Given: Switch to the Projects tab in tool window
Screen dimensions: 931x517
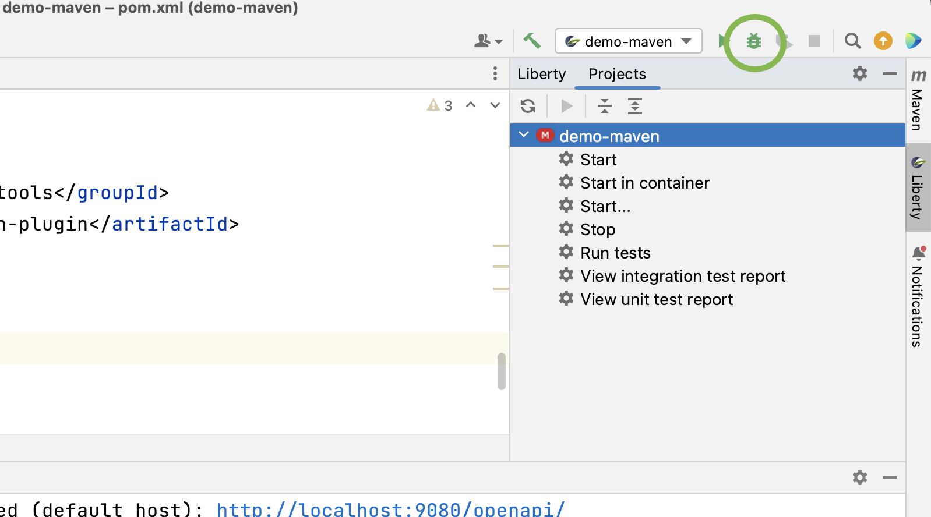Looking at the screenshot, I should tap(617, 74).
